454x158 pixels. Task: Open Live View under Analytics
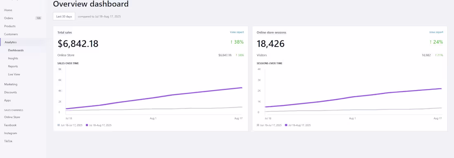(14, 75)
